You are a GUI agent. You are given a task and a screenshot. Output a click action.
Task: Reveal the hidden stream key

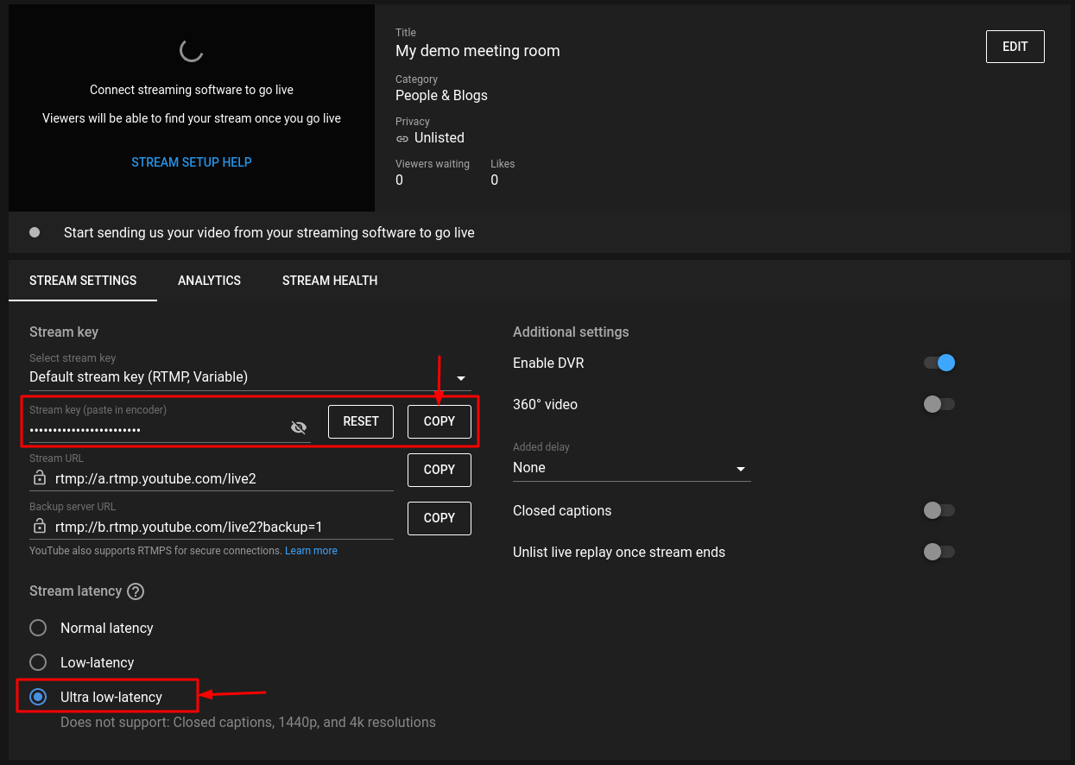click(298, 427)
